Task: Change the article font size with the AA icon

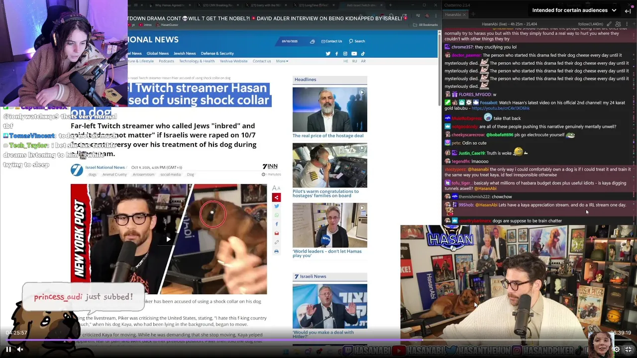Action: coord(276,188)
